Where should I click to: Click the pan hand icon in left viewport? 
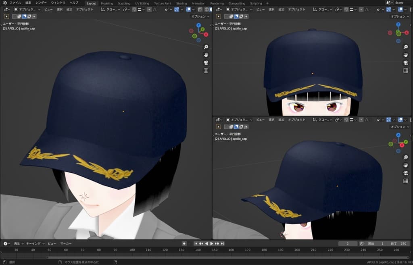tap(206, 55)
